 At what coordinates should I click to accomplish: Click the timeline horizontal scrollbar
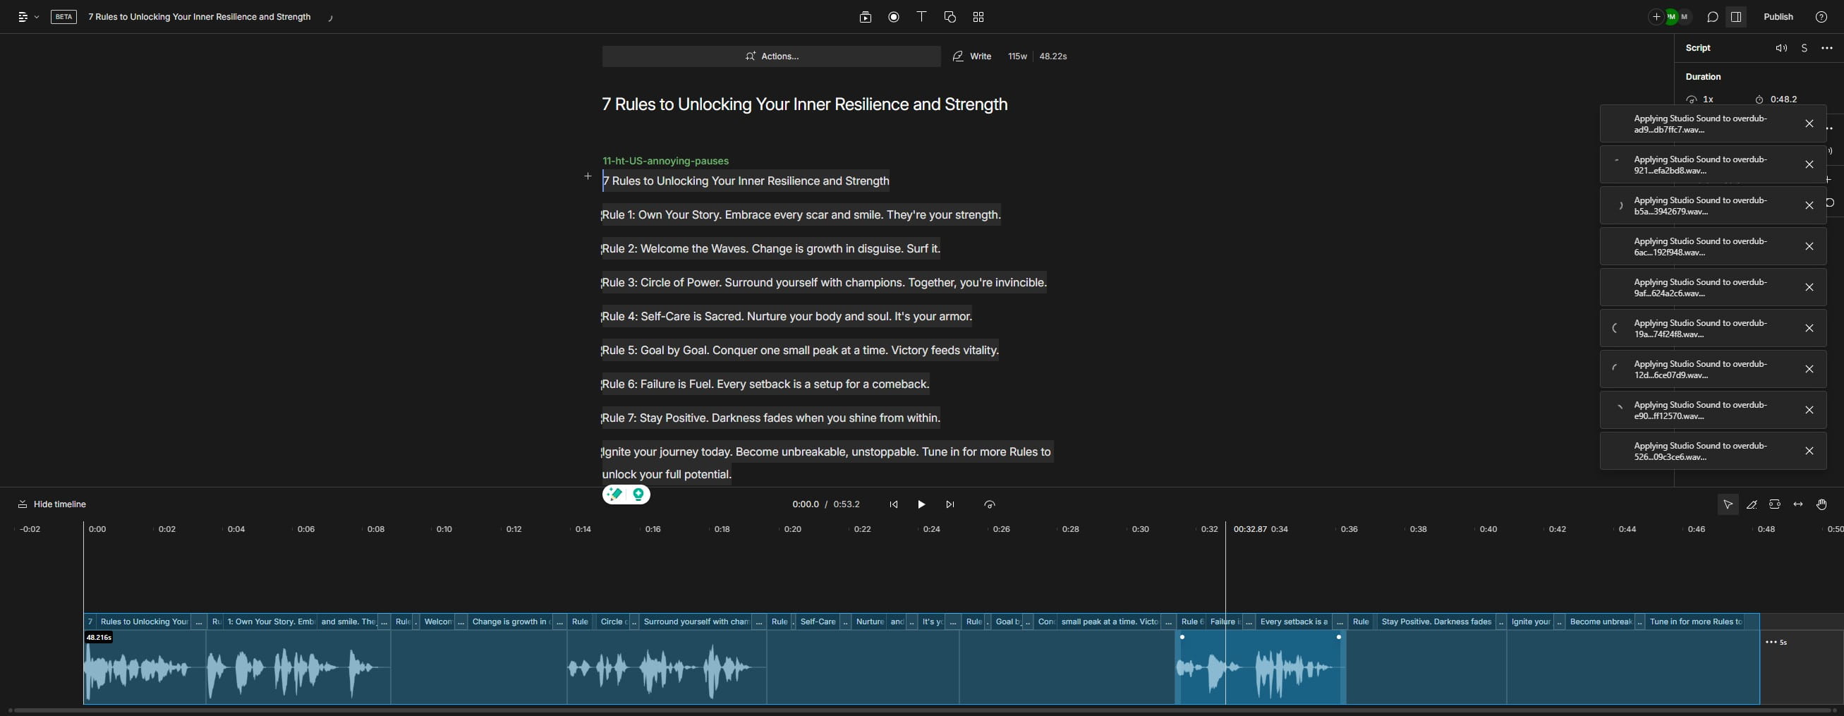pyautogui.click(x=922, y=711)
